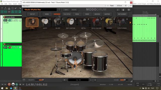Pin the FX window with pushpin
161x90 pixels.
click(x=125, y=2)
